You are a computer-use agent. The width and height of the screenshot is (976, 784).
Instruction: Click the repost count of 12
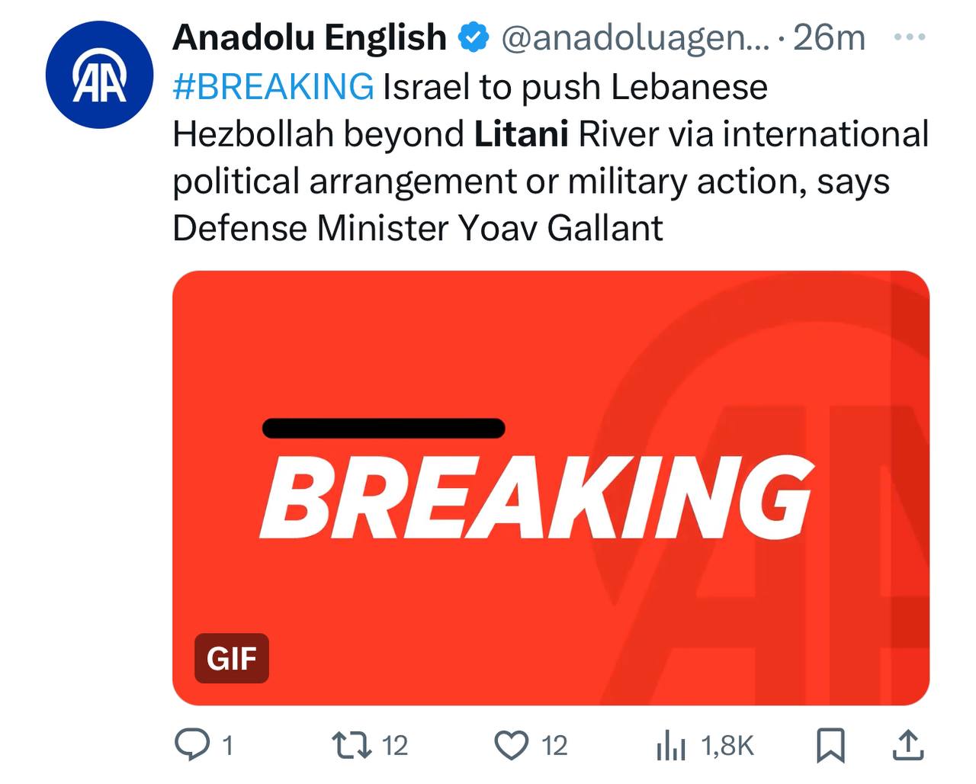pos(395,745)
